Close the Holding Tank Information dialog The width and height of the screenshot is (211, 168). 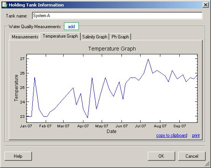206,5
